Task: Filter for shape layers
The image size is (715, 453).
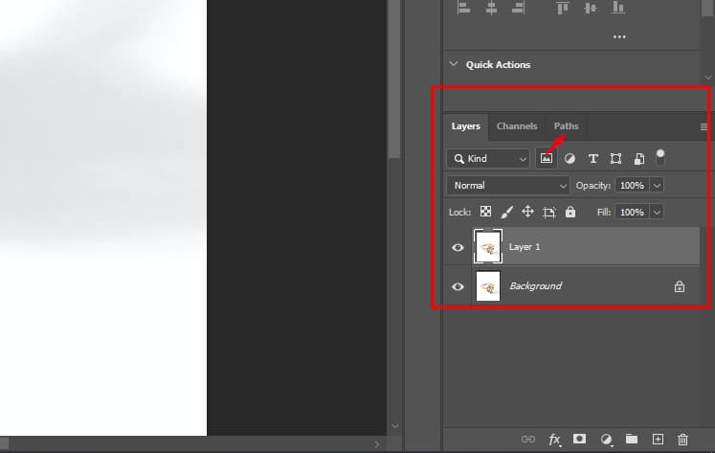Action: click(615, 159)
